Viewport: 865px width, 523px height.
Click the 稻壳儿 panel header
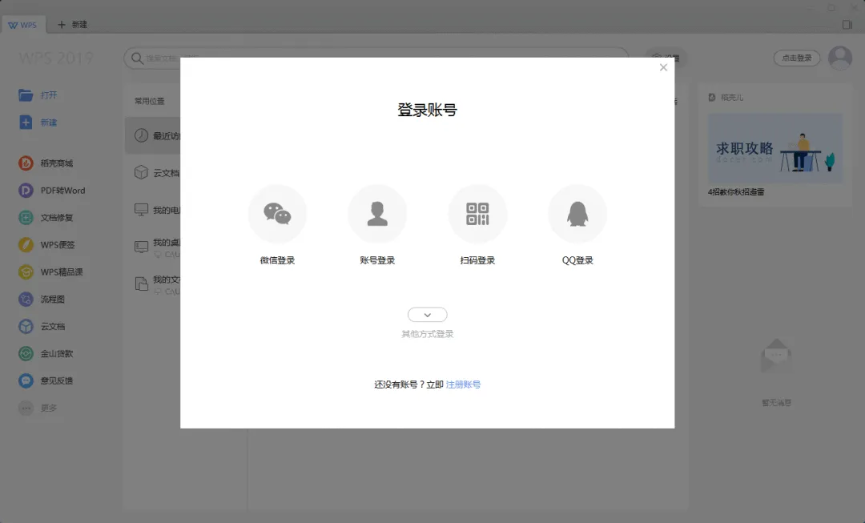coord(726,98)
